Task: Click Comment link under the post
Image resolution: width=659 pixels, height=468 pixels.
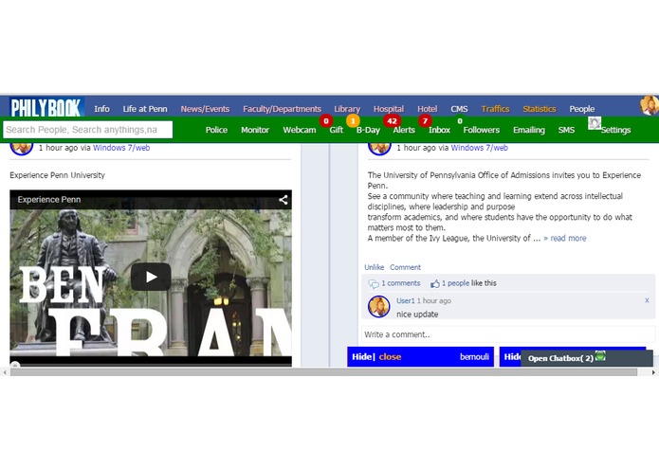Action: (405, 267)
